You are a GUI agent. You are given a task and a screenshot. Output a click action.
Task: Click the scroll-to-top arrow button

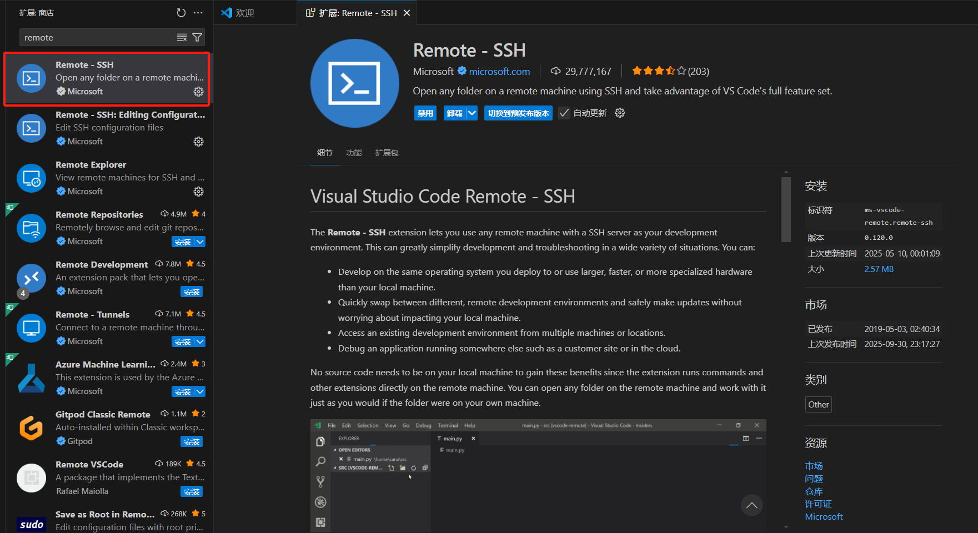click(x=751, y=505)
